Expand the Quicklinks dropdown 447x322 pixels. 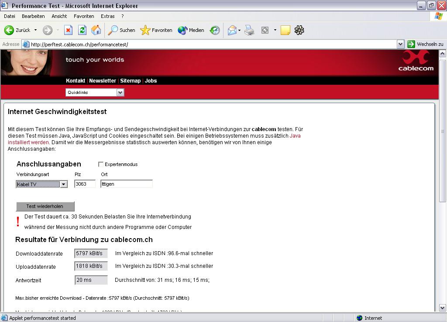[x=120, y=92]
